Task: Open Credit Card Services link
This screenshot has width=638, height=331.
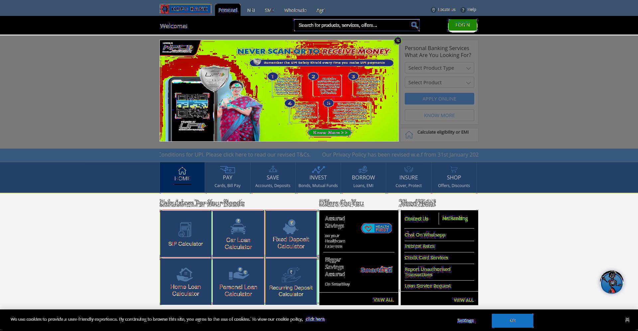Action: coord(426,258)
